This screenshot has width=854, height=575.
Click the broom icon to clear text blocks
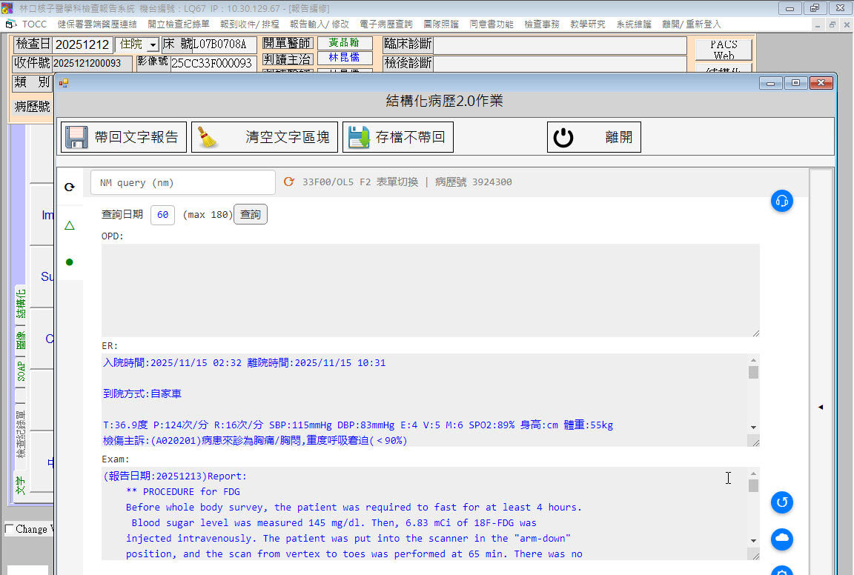(208, 137)
